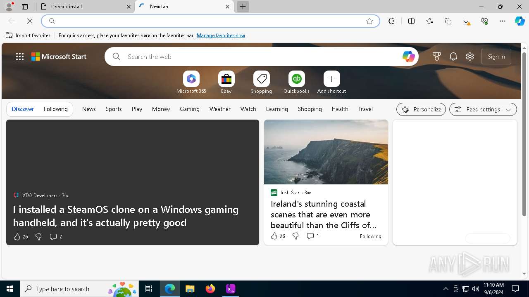Click Manage favorites now link

tap(221, 35)
